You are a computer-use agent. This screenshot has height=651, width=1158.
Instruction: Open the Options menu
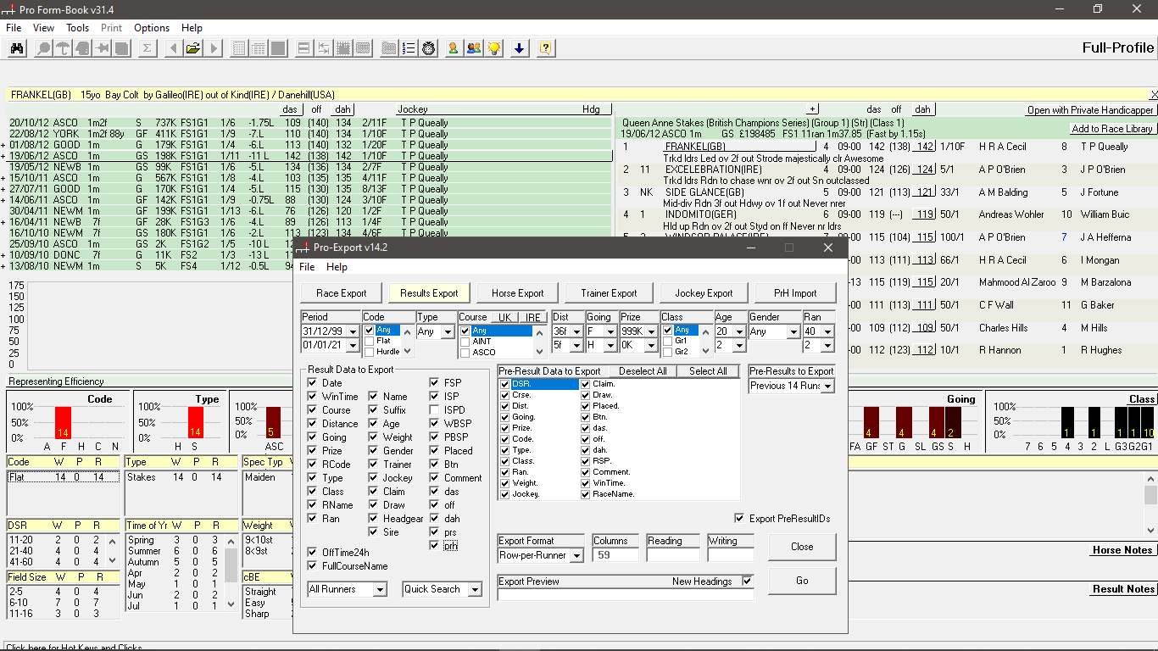pyautogui.click(x=151, y=27)
